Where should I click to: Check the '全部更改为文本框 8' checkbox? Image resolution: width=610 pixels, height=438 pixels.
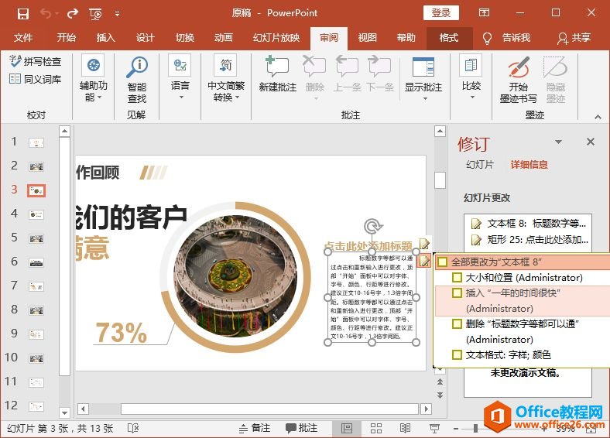click(442, 262)
